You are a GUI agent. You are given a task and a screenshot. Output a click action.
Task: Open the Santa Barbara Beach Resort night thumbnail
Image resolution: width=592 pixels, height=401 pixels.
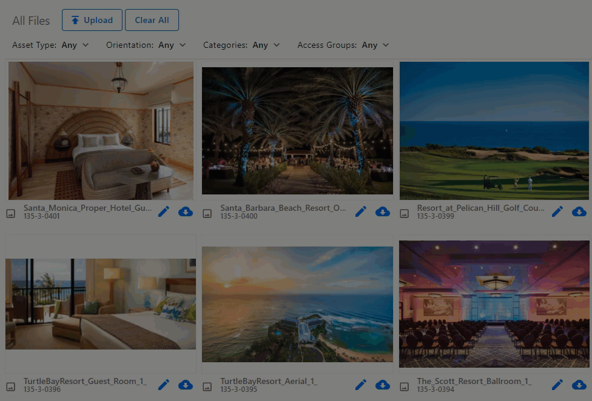click(297, 131)
